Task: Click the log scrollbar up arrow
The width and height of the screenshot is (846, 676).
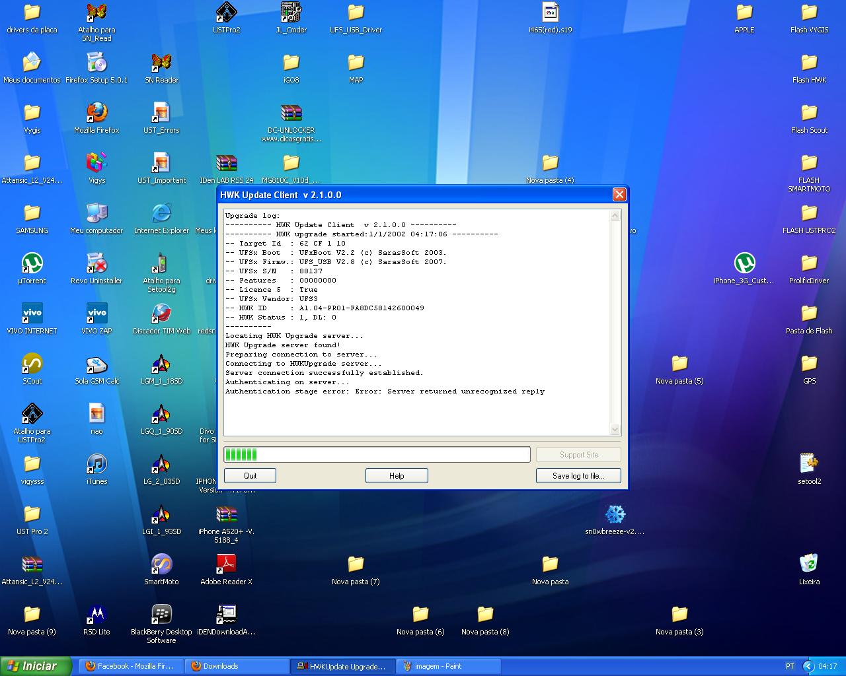Action: click(x=615, y=216)
